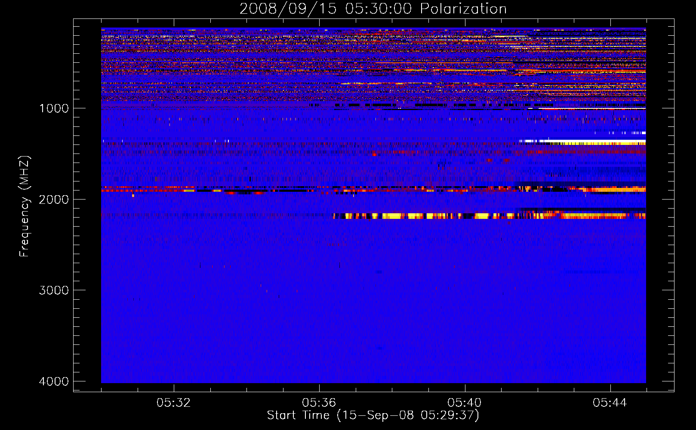Click the 05:32 time tick label
Image resolution: width=696 pixels, height=430 pixels.
(x=173, y=403)
